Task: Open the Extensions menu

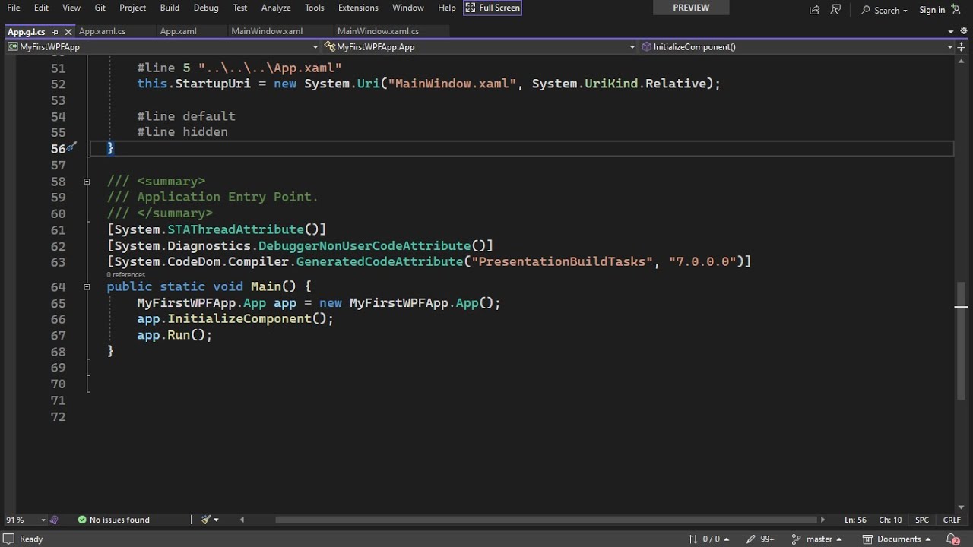Action: tap(358, 8)
